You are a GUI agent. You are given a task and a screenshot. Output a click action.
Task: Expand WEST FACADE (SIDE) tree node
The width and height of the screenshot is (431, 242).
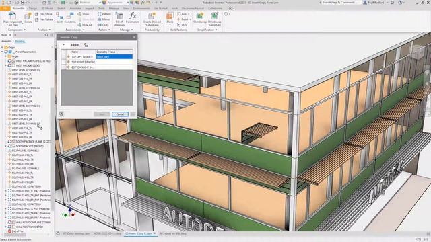click(x=6, y=66)
